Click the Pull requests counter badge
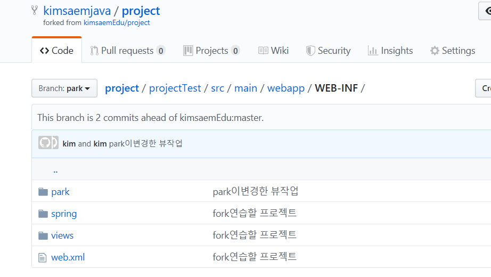 tap(161, 51)
